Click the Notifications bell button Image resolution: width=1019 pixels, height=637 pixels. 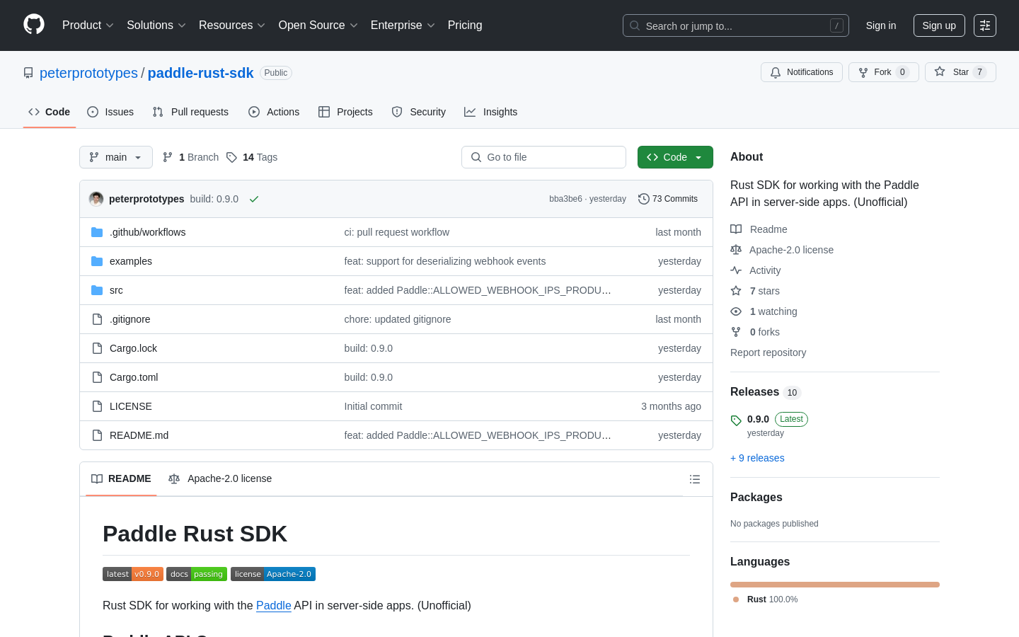(802, 72)
